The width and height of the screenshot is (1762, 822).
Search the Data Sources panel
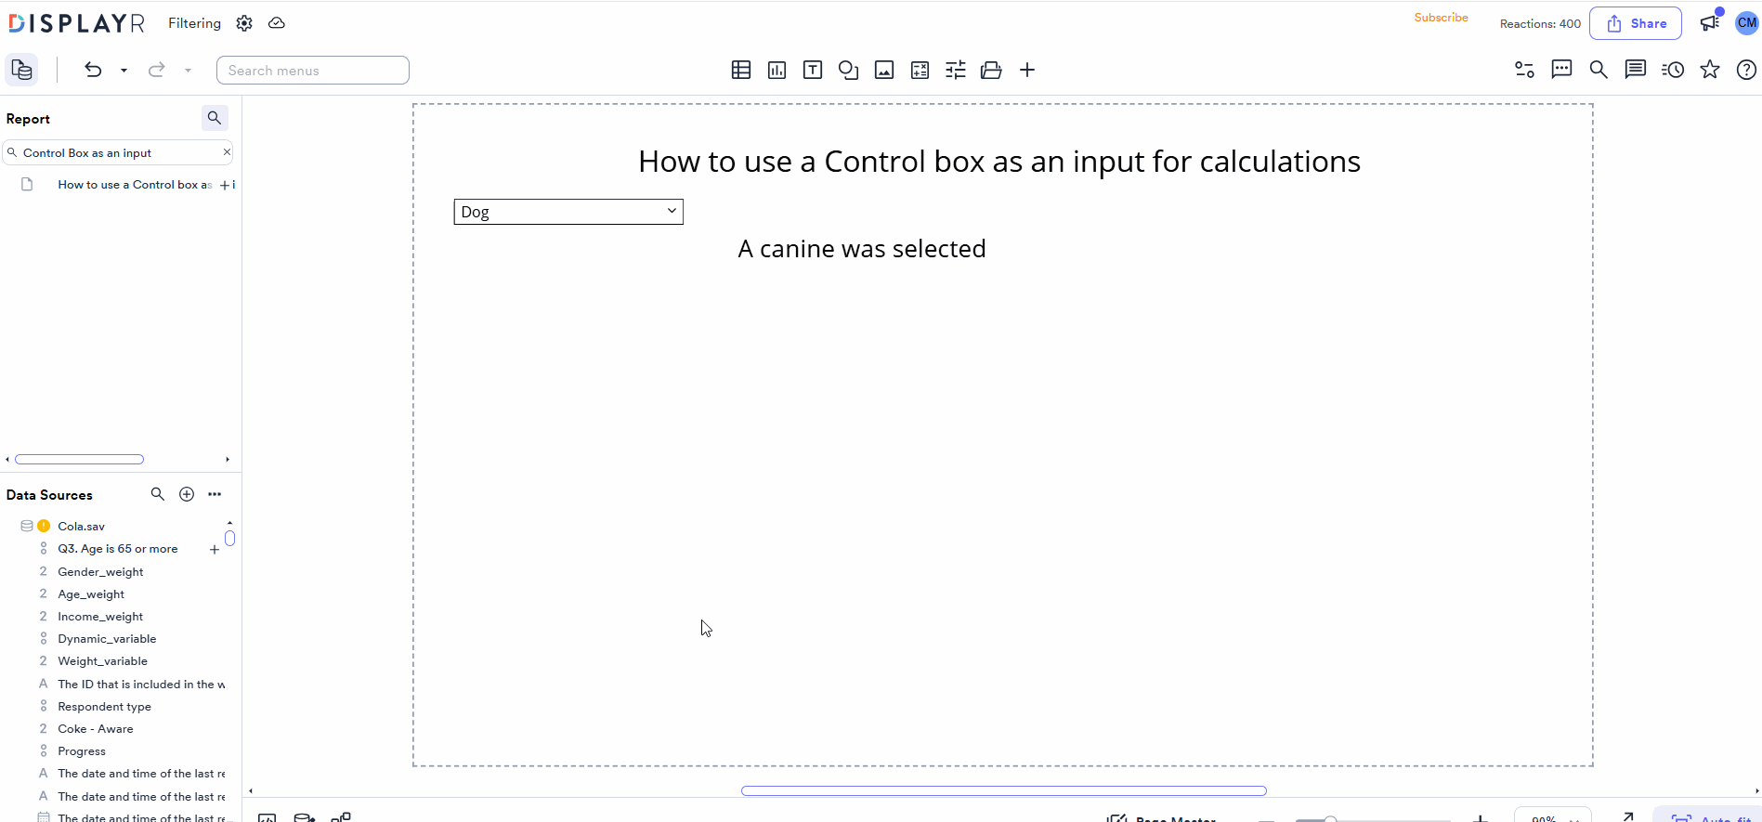158,494
